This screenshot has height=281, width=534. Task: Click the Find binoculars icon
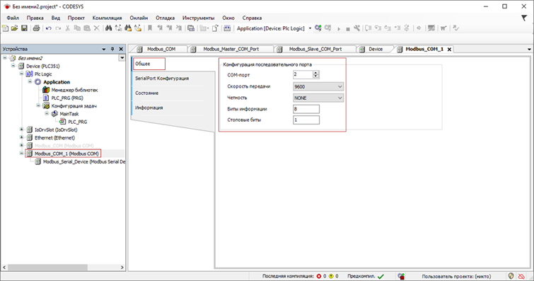108,28
